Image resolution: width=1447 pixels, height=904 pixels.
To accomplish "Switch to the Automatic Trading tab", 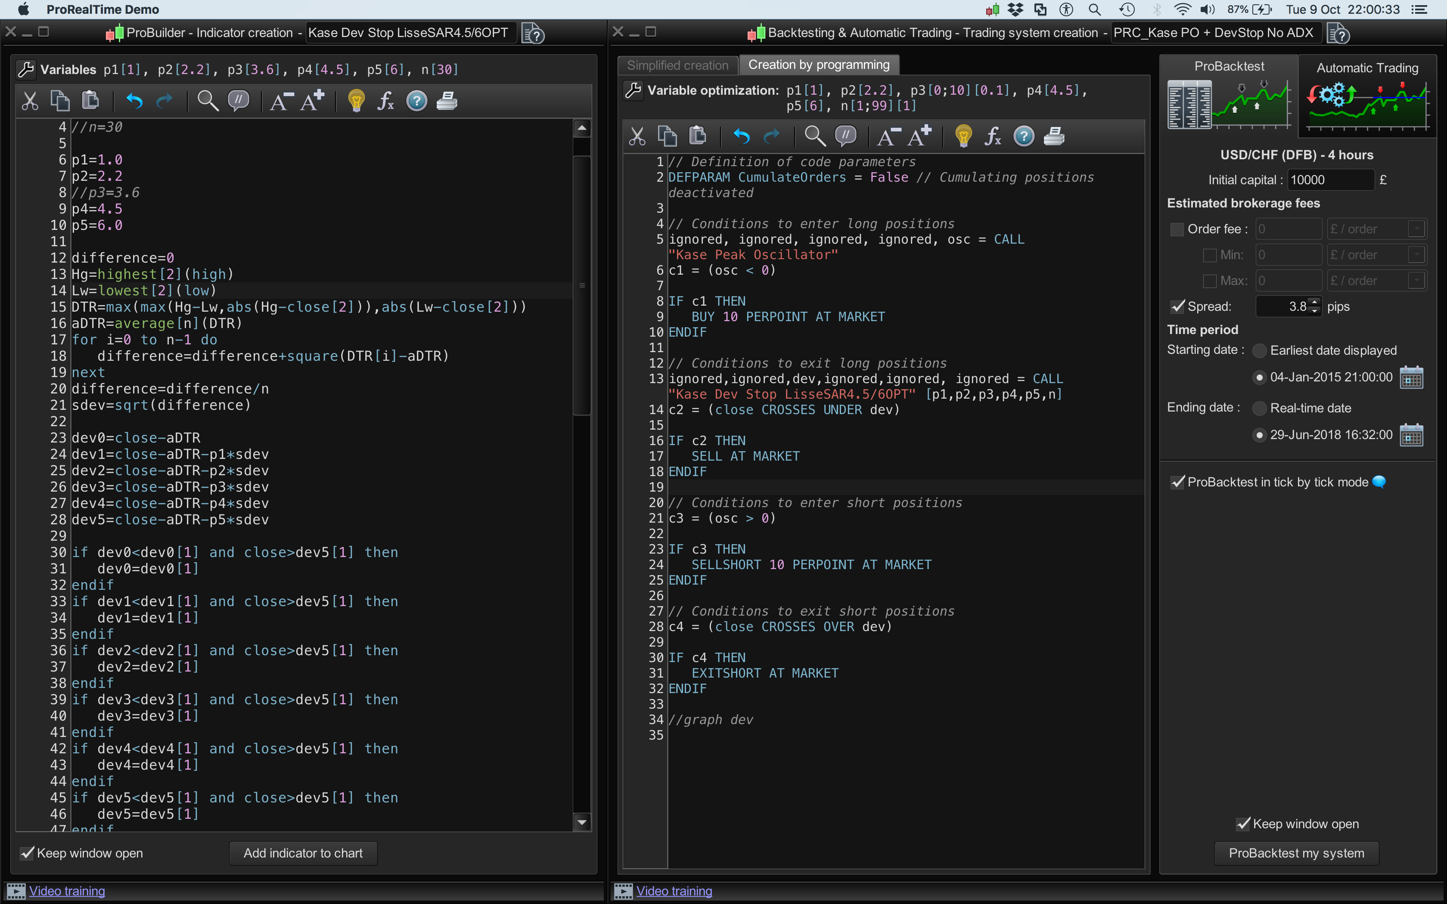I will click(x=1367, y=68).
